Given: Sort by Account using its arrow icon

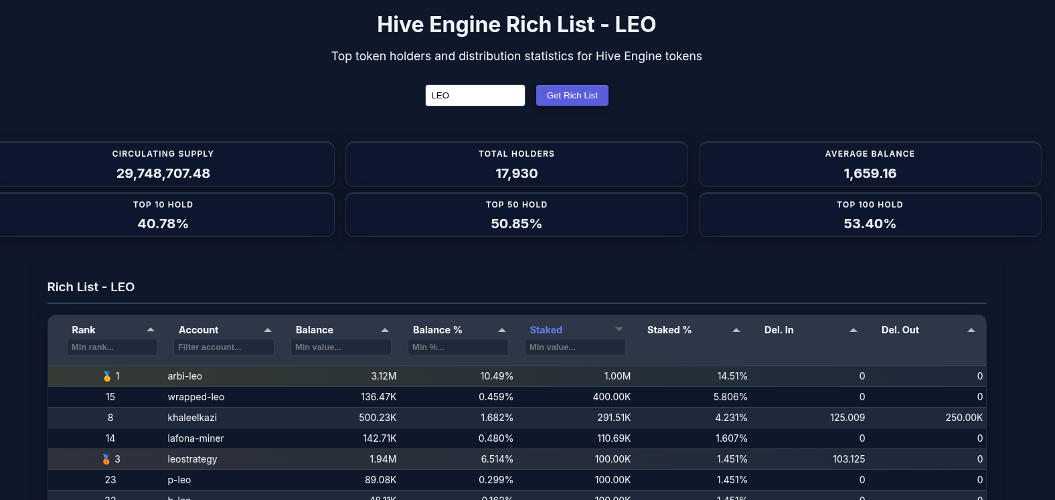Looking at the screenshot, I should tap(268, 330).
